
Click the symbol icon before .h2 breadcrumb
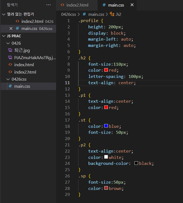click(x=112, y=14)
